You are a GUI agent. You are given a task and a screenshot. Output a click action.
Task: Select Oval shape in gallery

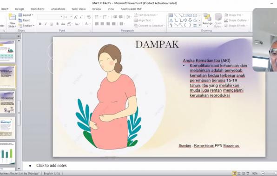tap(190, 15)
